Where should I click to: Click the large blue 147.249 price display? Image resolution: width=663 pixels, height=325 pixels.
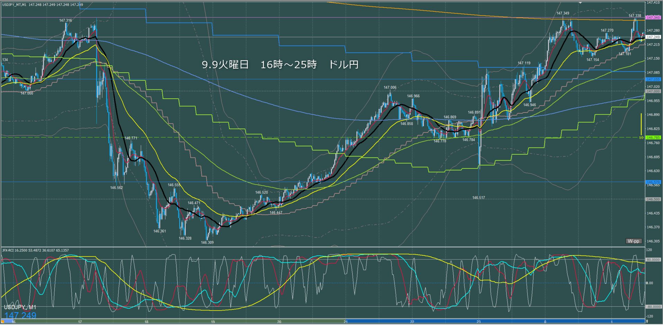pos(20,315)
